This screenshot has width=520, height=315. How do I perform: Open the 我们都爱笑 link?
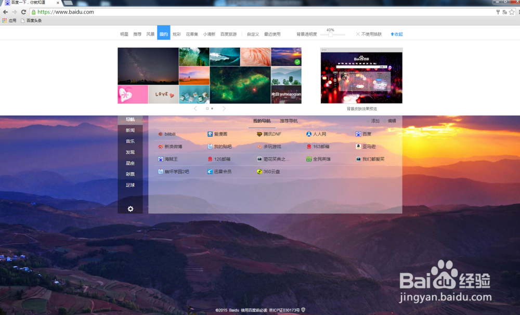(x=373, y=159)
